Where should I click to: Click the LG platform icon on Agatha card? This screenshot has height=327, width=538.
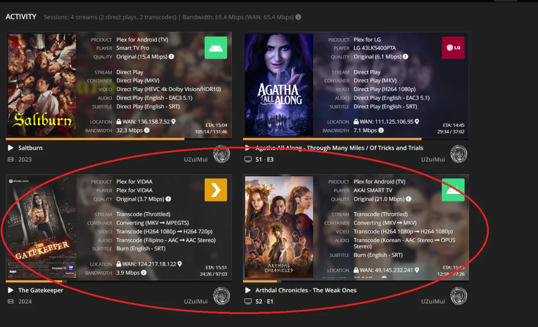pos(453,47)
